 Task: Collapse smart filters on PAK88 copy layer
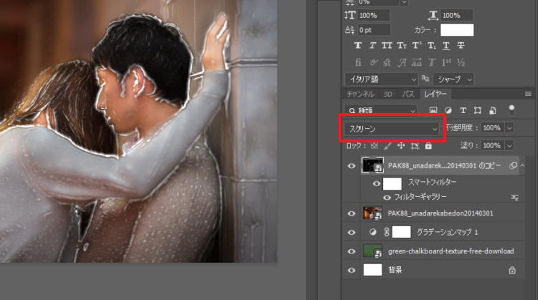522,166
